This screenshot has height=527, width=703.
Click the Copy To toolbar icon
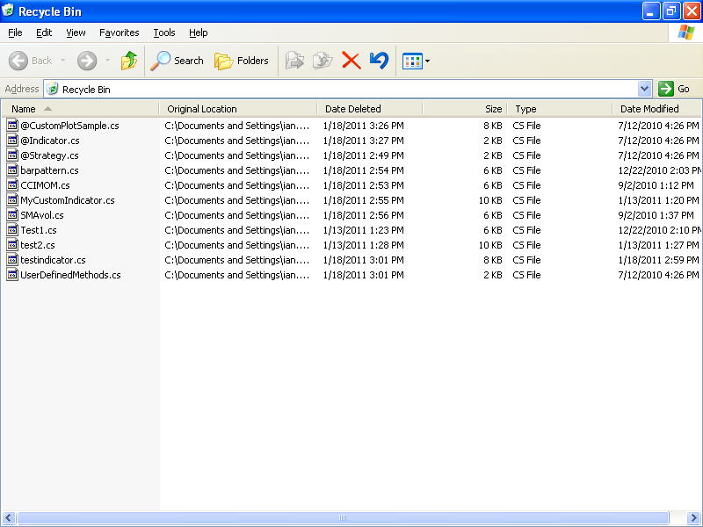point(323,61)
